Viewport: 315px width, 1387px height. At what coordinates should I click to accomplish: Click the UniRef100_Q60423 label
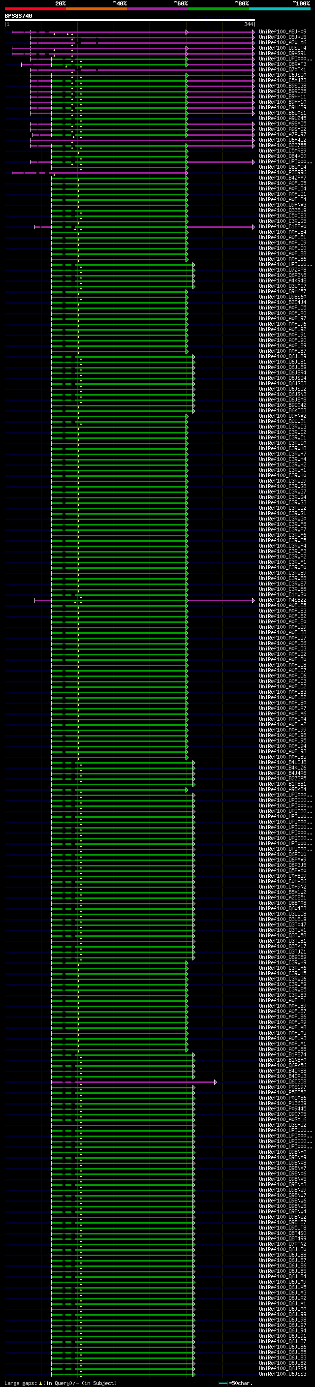[x=283, y=908]
